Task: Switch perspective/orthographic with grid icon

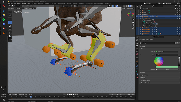Action: coord(133,28)
